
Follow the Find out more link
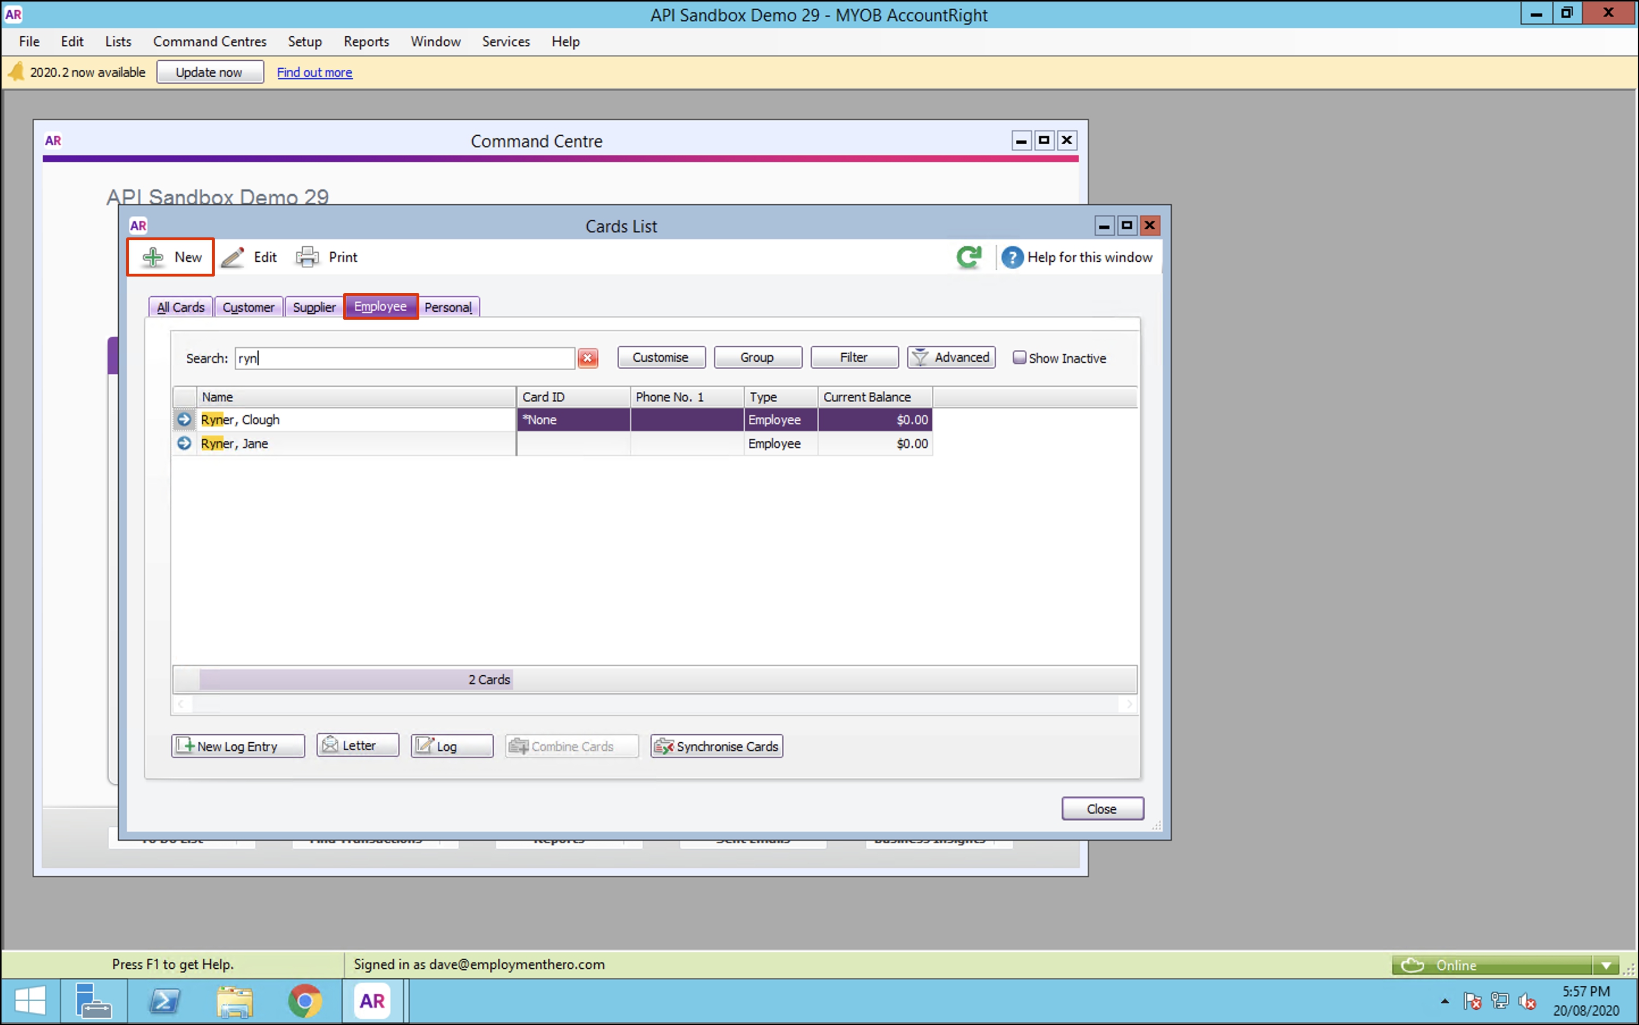click(x=314, y=72)
